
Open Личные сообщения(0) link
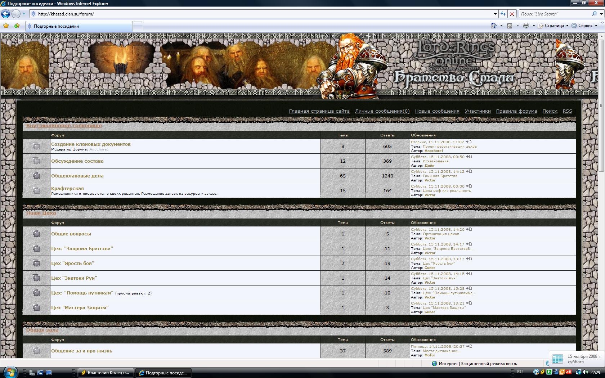tap(382, 111)
